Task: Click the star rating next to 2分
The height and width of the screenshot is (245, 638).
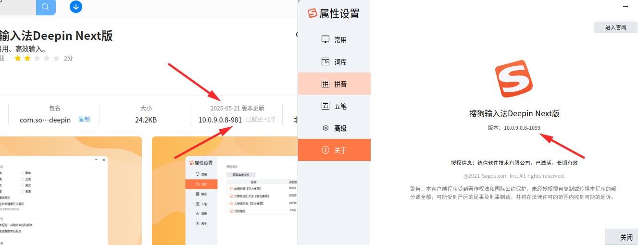Action: [37, 59]
